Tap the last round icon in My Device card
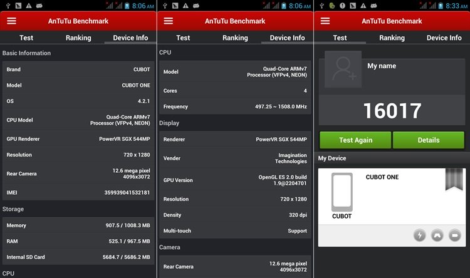Viewport: 470px width, 278px height. click(455, 235)
